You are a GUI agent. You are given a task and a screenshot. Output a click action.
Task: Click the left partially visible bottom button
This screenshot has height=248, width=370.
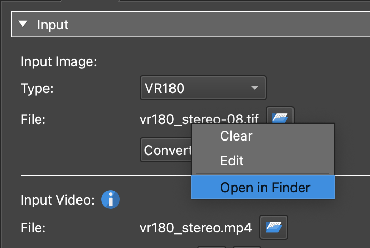212,246
